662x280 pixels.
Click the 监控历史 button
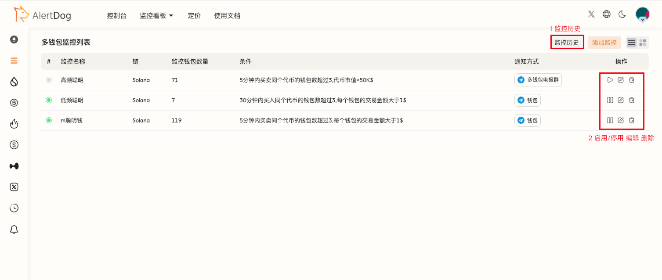(567, 42)
